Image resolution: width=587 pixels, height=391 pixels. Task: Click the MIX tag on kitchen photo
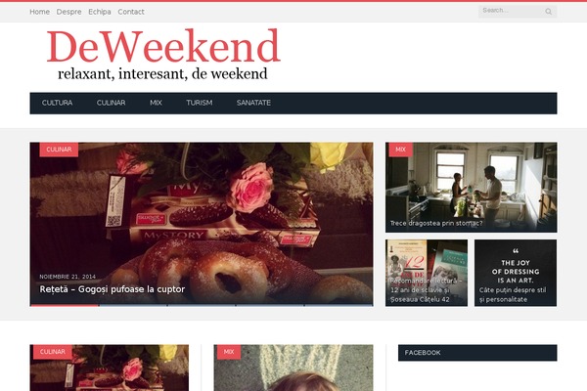tap(400, 150)
